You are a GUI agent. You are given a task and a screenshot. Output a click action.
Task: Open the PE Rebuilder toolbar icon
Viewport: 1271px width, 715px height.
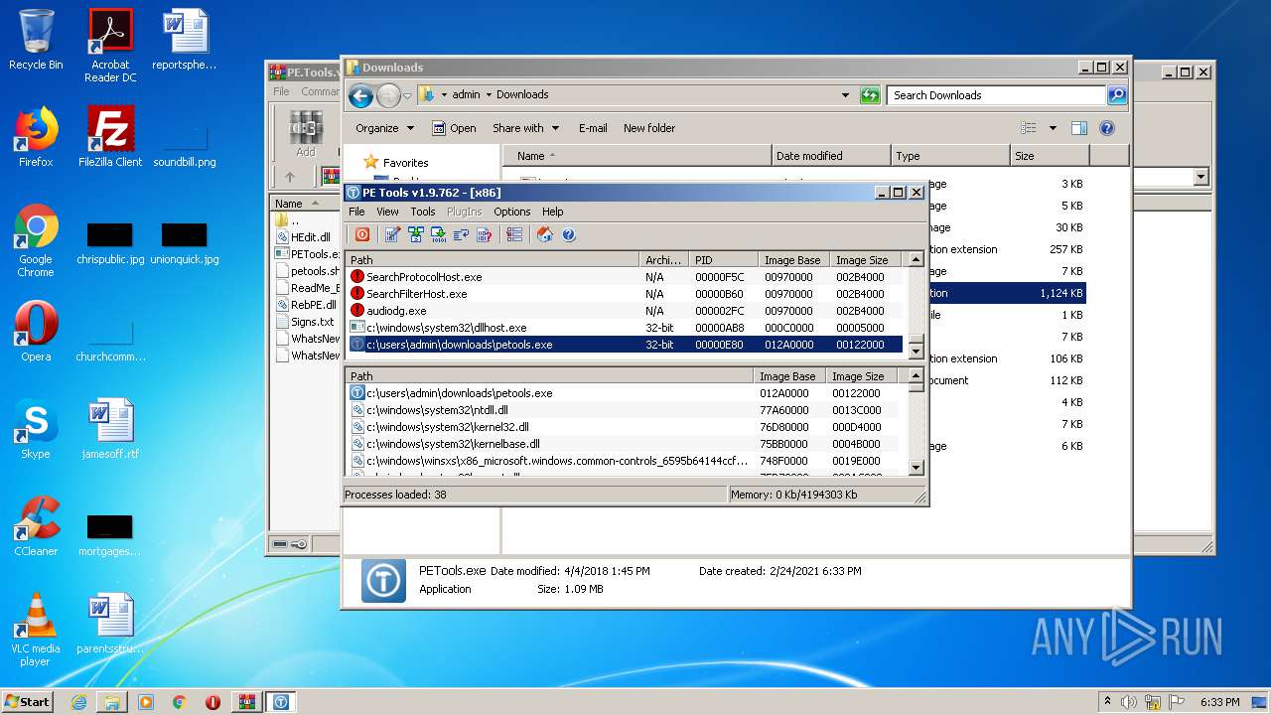click(415, 234)
